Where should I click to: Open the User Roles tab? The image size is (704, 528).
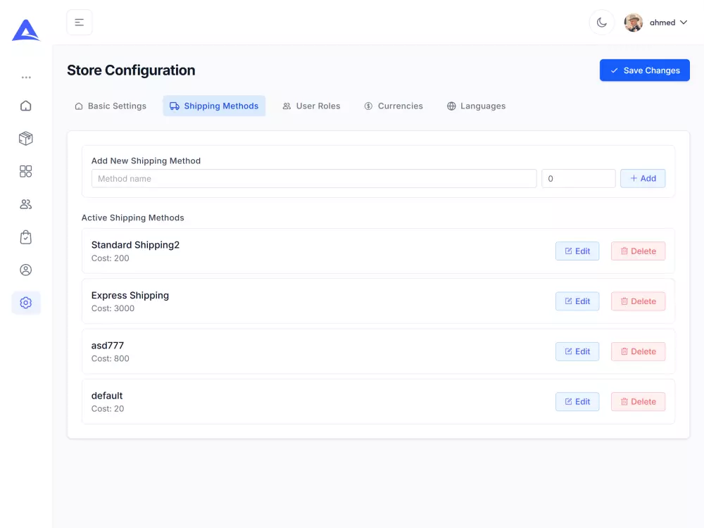[x=311, y=106]
